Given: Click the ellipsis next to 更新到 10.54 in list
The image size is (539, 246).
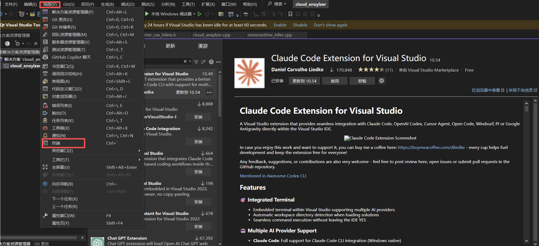Looking at the screenshot, I should (x=209, y=92).
